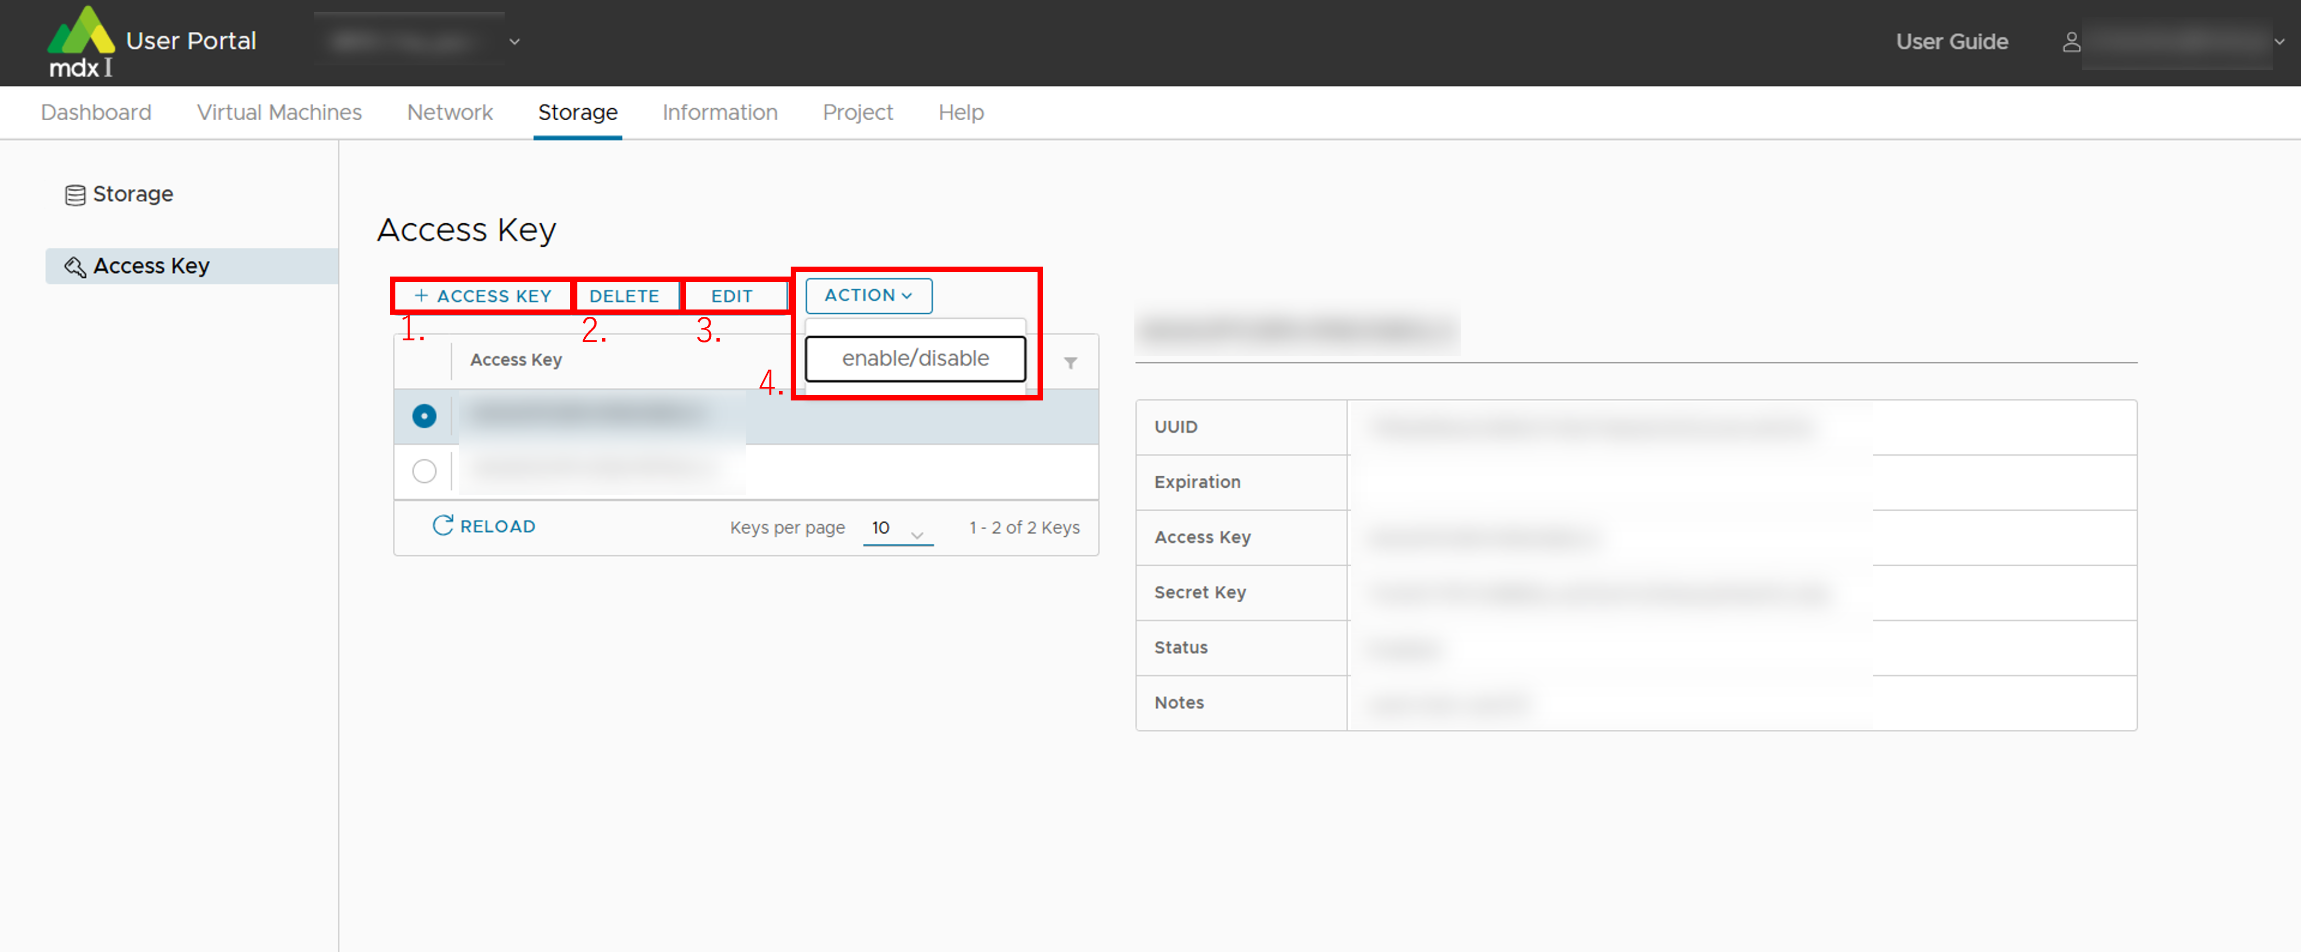Click the user profile icon

pos(2071,42)
